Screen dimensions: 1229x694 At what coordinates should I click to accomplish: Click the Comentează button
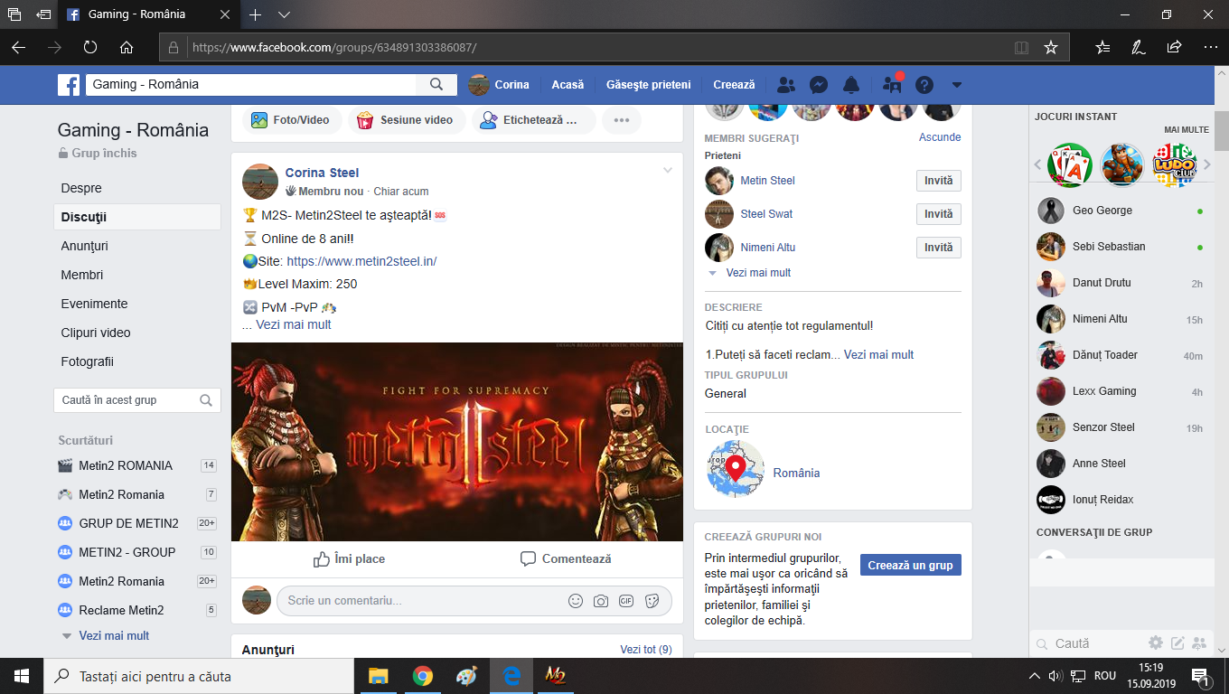coord(566,559)
